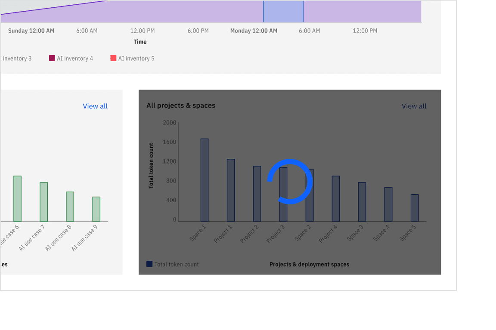Viewport: 496px width, 330px height.
Task: Click the Space 1 bar
Action: [205, 180]
